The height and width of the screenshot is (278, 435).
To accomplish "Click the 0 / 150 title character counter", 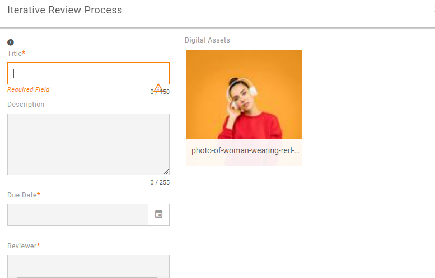I will 160,92.
